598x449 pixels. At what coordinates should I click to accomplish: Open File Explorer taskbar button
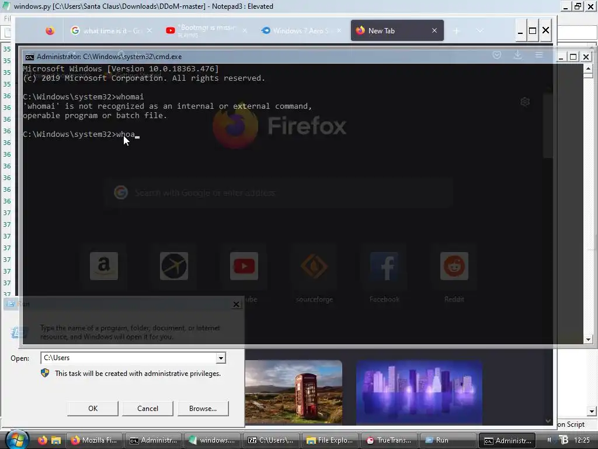[331, 440]
